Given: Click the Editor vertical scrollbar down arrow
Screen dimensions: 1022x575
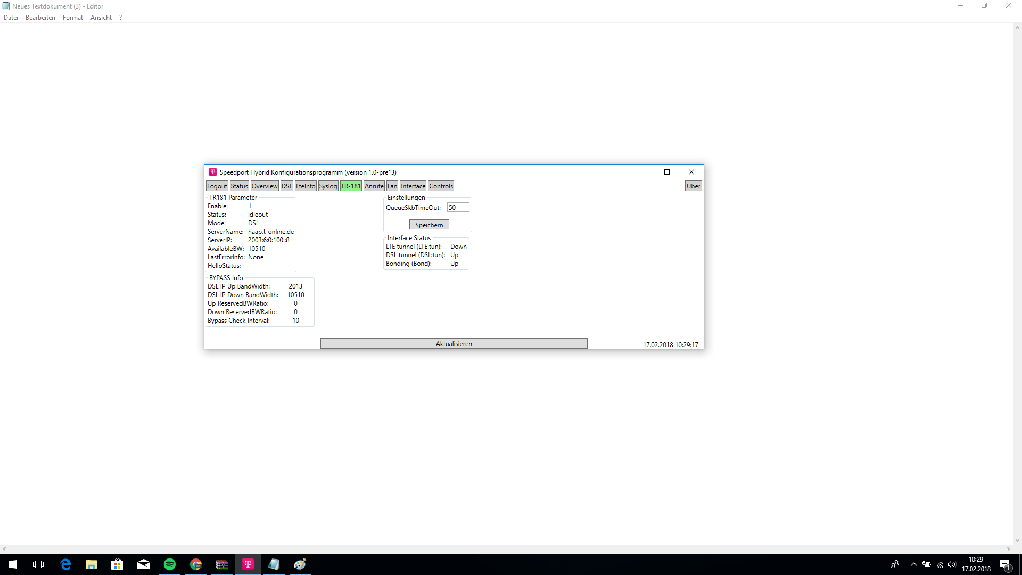Looking at the screenshot, I should coord(1017,540).
